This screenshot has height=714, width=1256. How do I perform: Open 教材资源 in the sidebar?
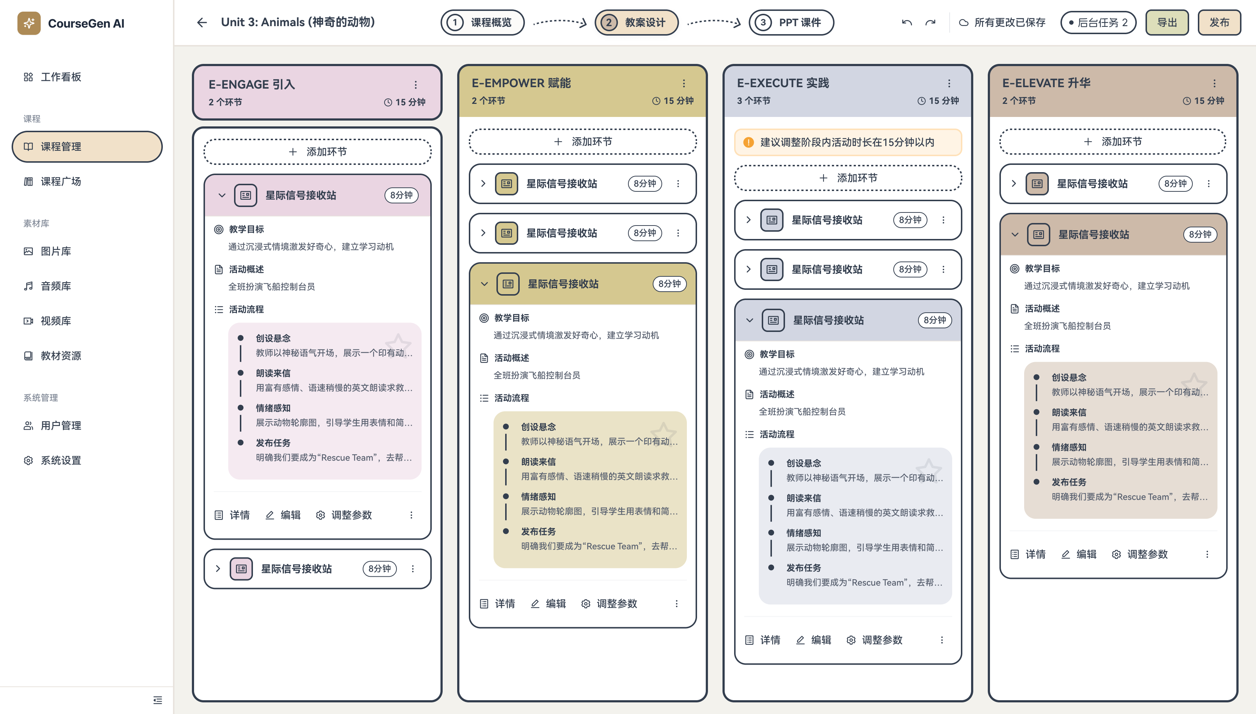point(87,356)
